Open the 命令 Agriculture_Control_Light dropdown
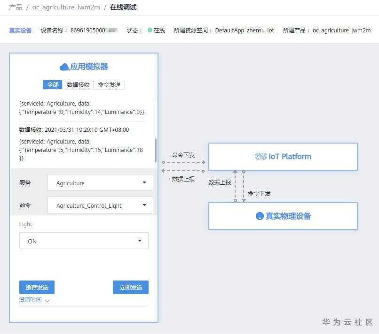The height and width of the screenshot is (334, 379). [100, 205]
